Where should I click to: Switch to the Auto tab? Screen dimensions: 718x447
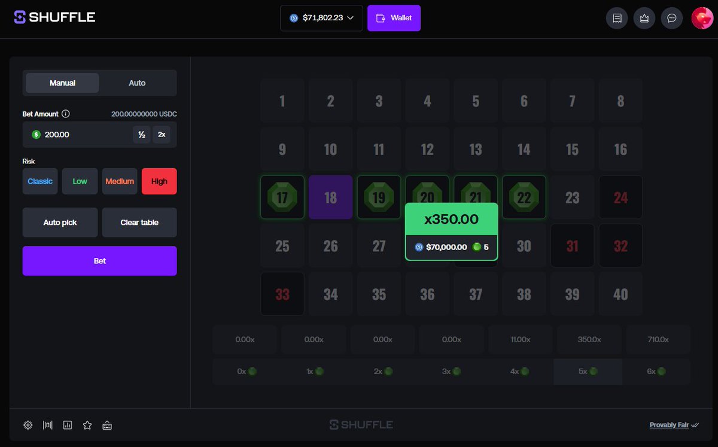tap(137, 83)
